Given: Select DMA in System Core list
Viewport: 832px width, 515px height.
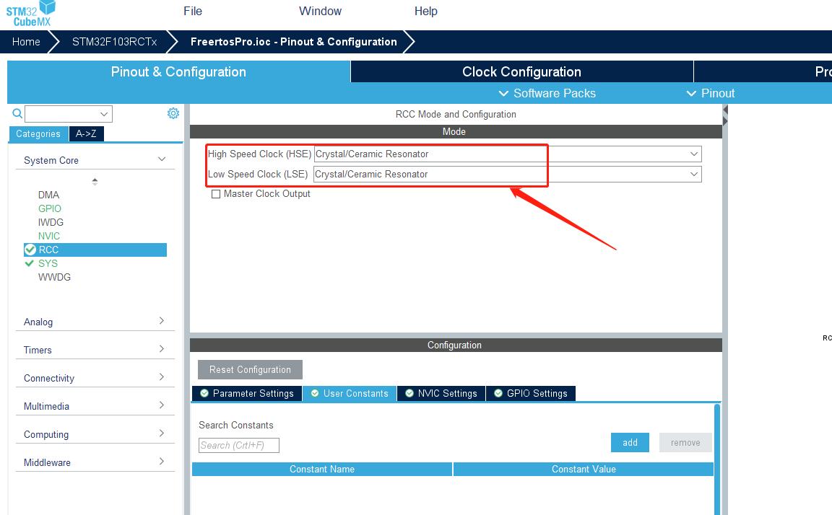Looking at the screenshot, I should coord(49,195).
